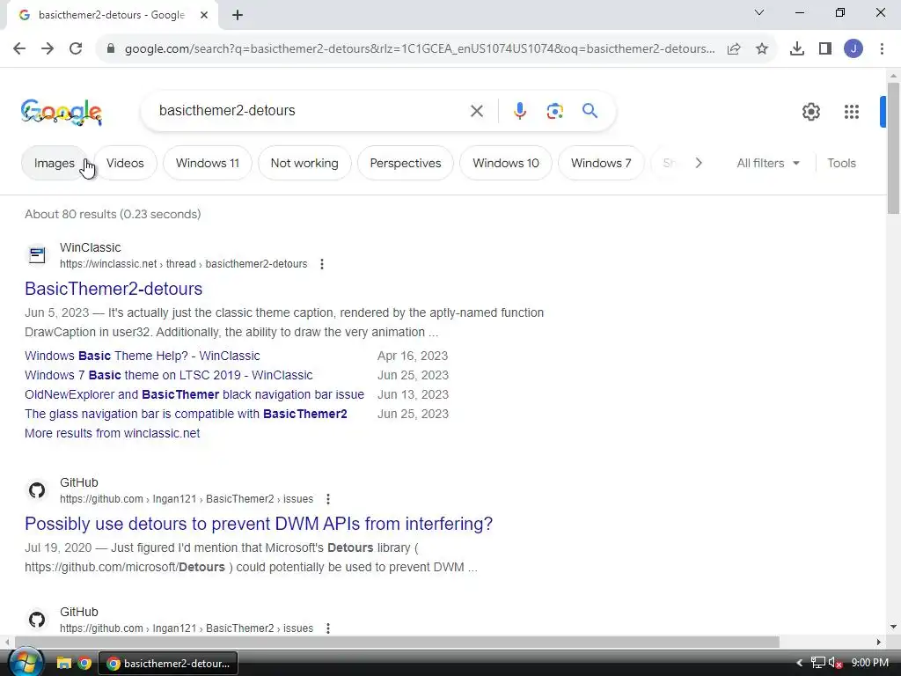Open the BasicThemer2-detours WinClassic result
Image resolution: width=901 pixels, height=676 pixels.
coord(114,289)
